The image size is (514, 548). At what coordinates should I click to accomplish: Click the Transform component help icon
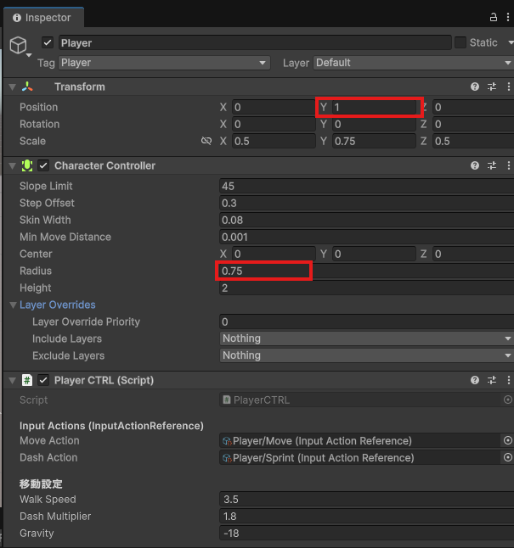click(475, 87)
